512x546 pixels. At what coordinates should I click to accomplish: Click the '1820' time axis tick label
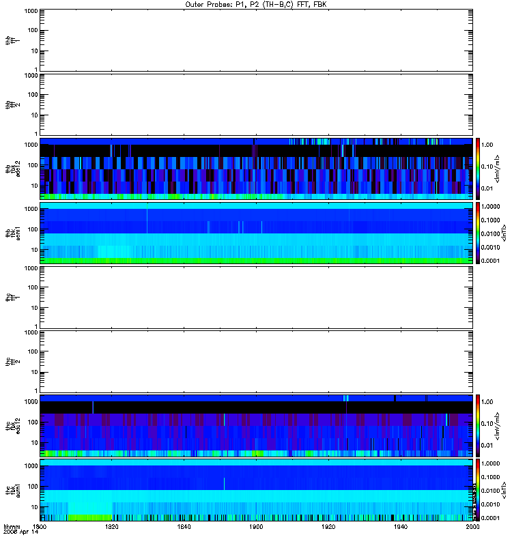tap(111, 526)
